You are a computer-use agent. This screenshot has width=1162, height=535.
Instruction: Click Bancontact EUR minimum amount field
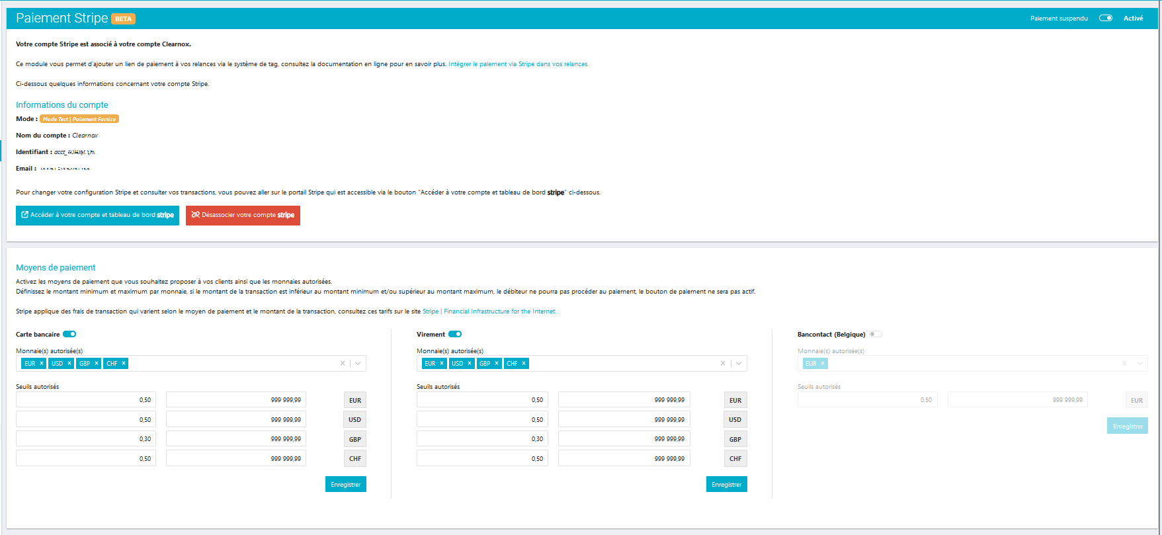pyautogui.click(x=868, y=400)
